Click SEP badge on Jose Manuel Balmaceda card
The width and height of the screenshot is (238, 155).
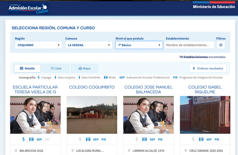tap(152, 139)
